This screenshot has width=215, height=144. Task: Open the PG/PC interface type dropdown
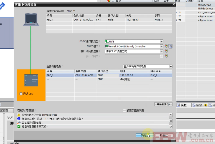tap(162, 41)
